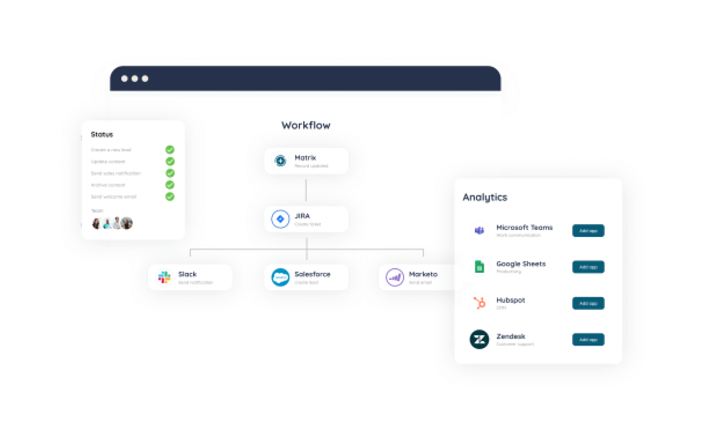This screenshot has height=440, width=704.
Task: Click the Salesforce label in workflow
Action: coord(312,274)
